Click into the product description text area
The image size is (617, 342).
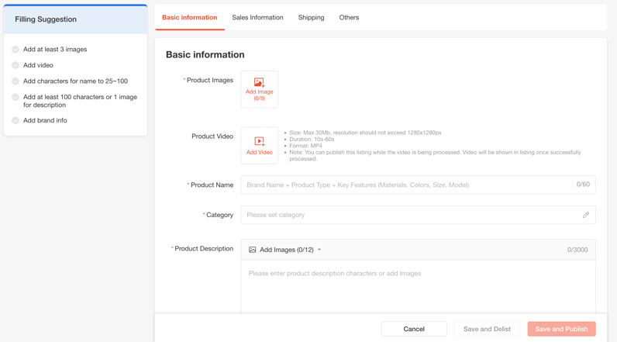(x=418, y=287)
